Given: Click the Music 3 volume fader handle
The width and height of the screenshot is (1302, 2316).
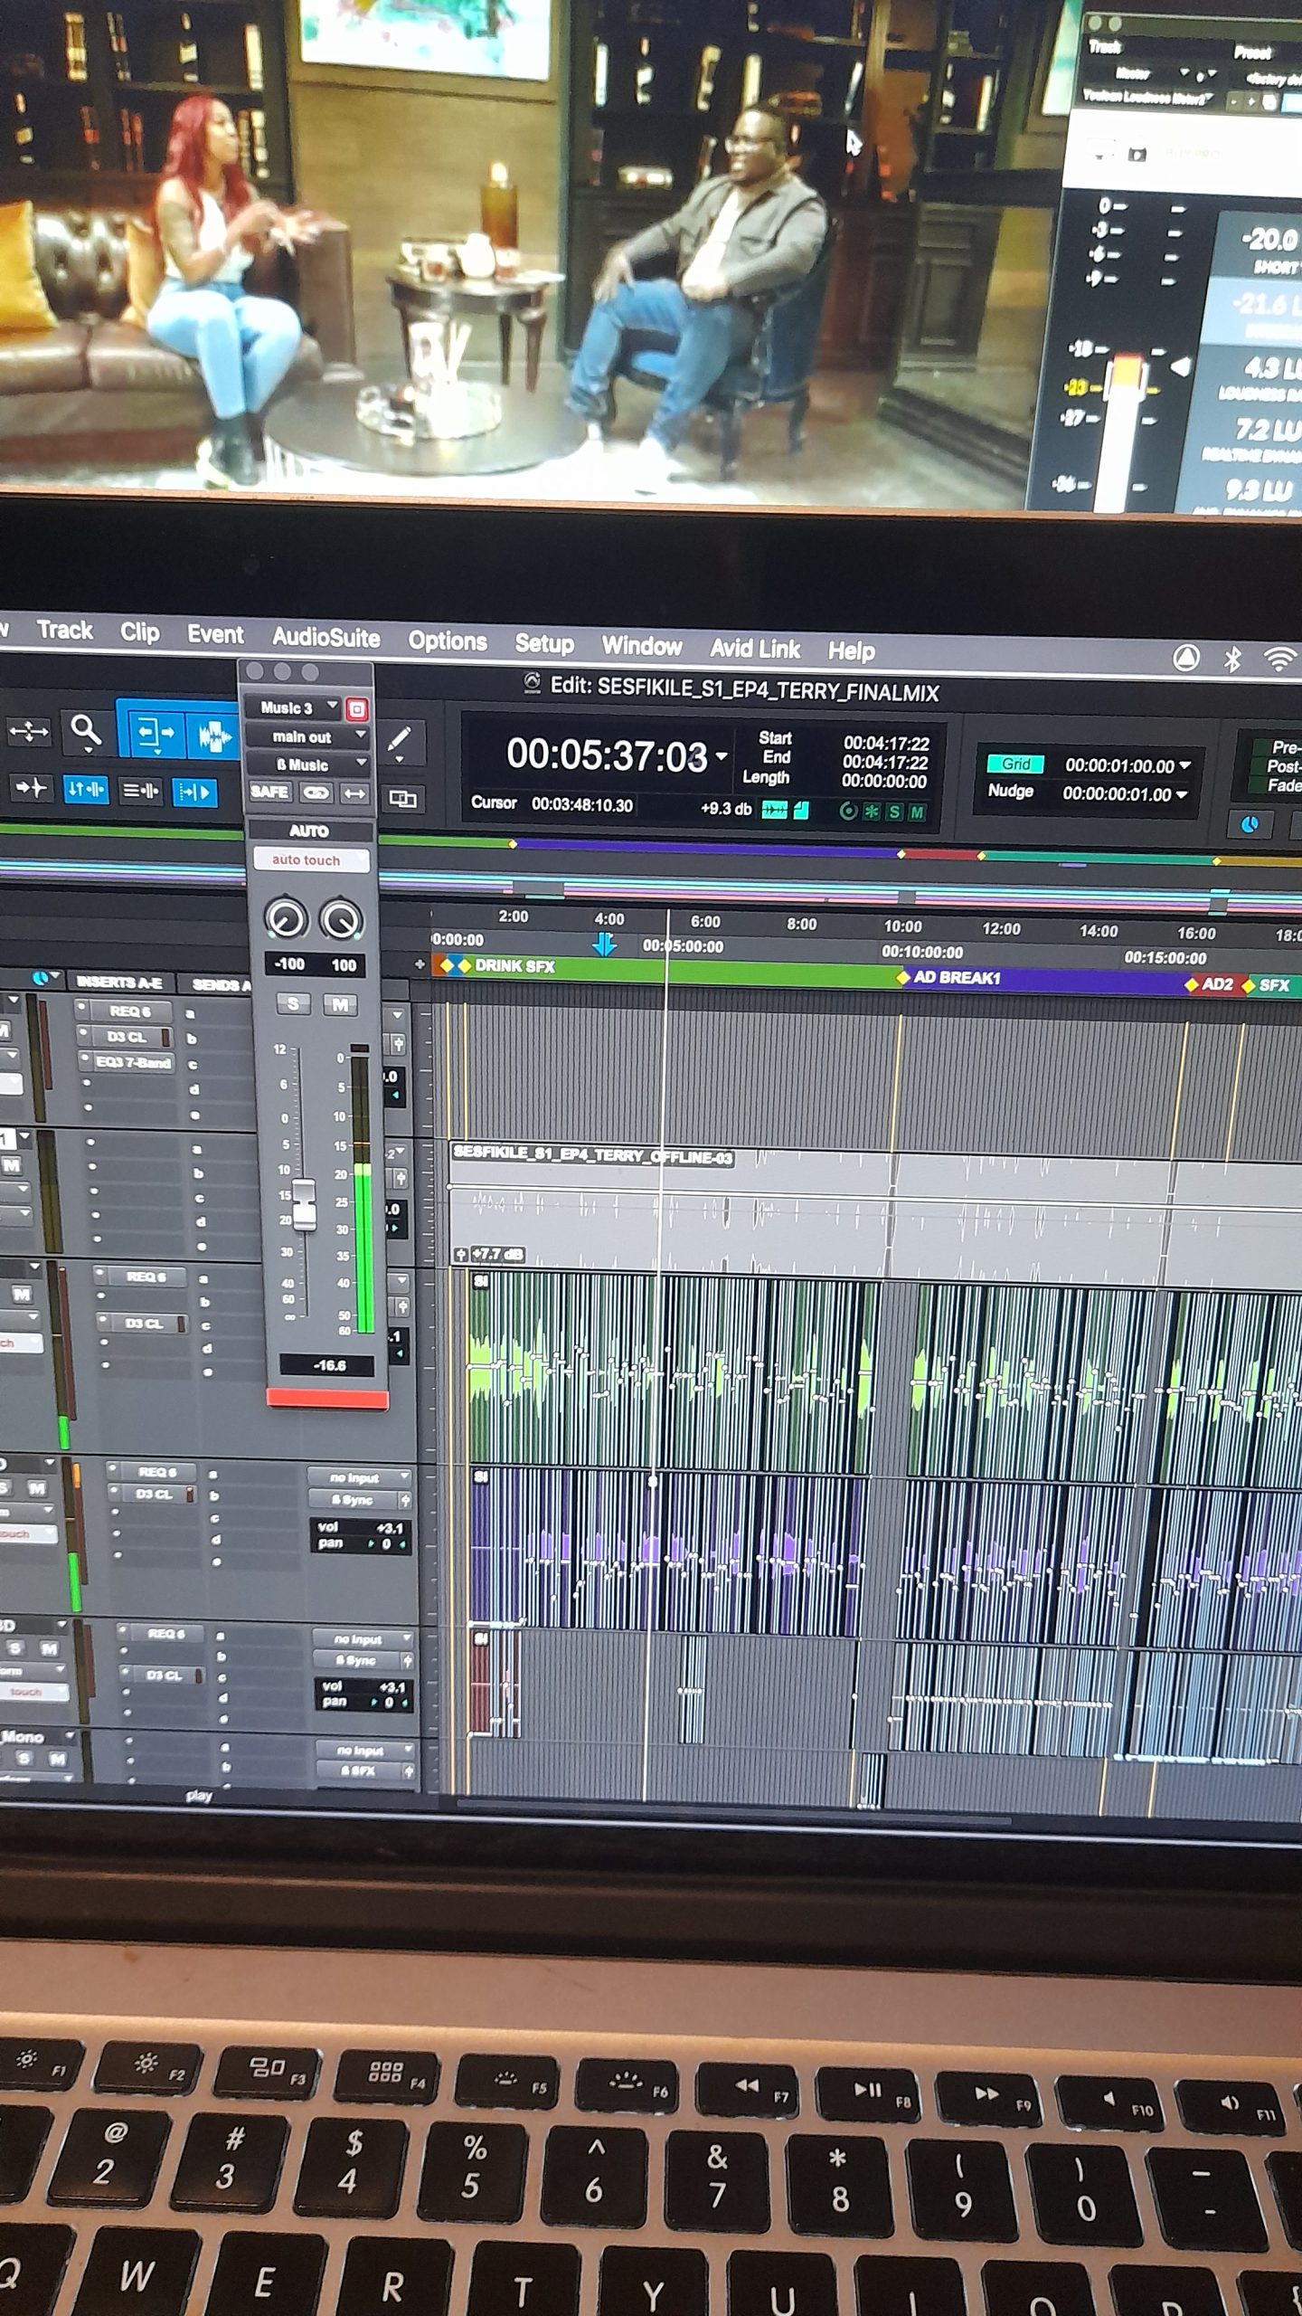Looking at the screenshot, I should [x=304, y=1204].
